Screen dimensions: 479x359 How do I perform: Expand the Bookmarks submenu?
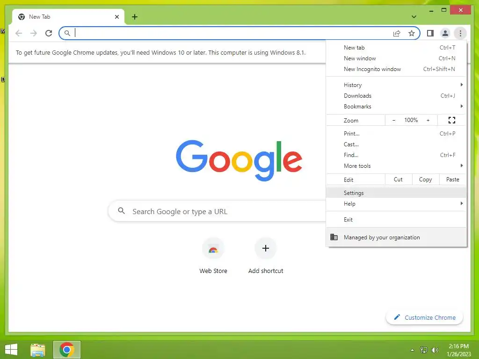[397, 106]
